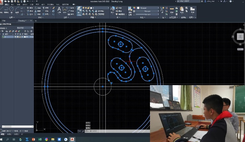Click the Stretch tool in Modify panel
The height and width of the screenshot is (142, 245).
point(30,14)
